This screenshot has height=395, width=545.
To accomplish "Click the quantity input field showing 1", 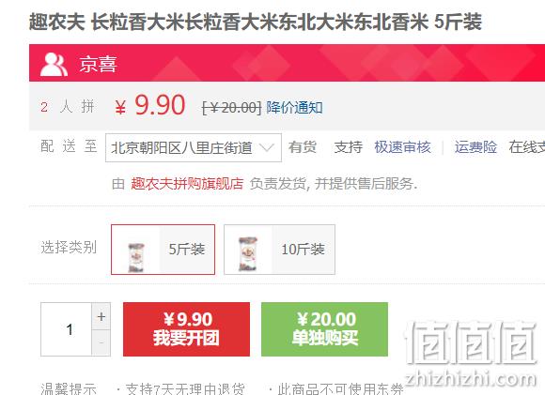I will pos(67,329).
